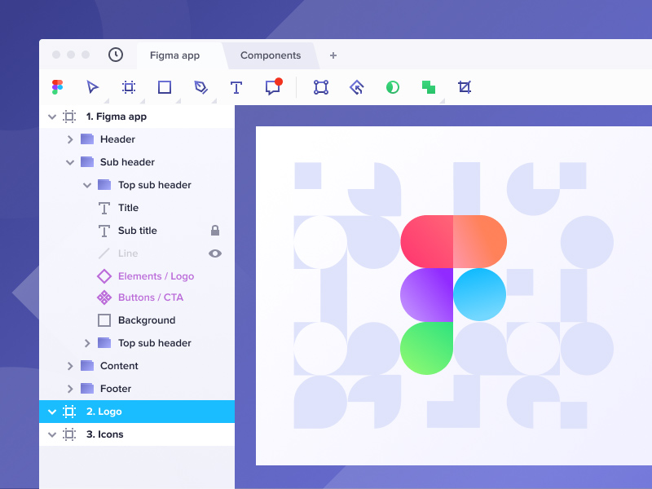Image resolution: width=652 pixels, height=489 pixels.
Task: Open the clock history icon
Action: pyautogui.click(x=116, y=55)
